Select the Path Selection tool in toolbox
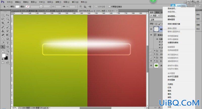 pos(3,47)
